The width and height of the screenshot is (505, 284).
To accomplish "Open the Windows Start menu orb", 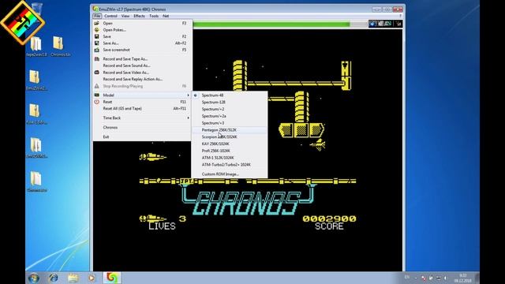I will (x=33, y=278).
